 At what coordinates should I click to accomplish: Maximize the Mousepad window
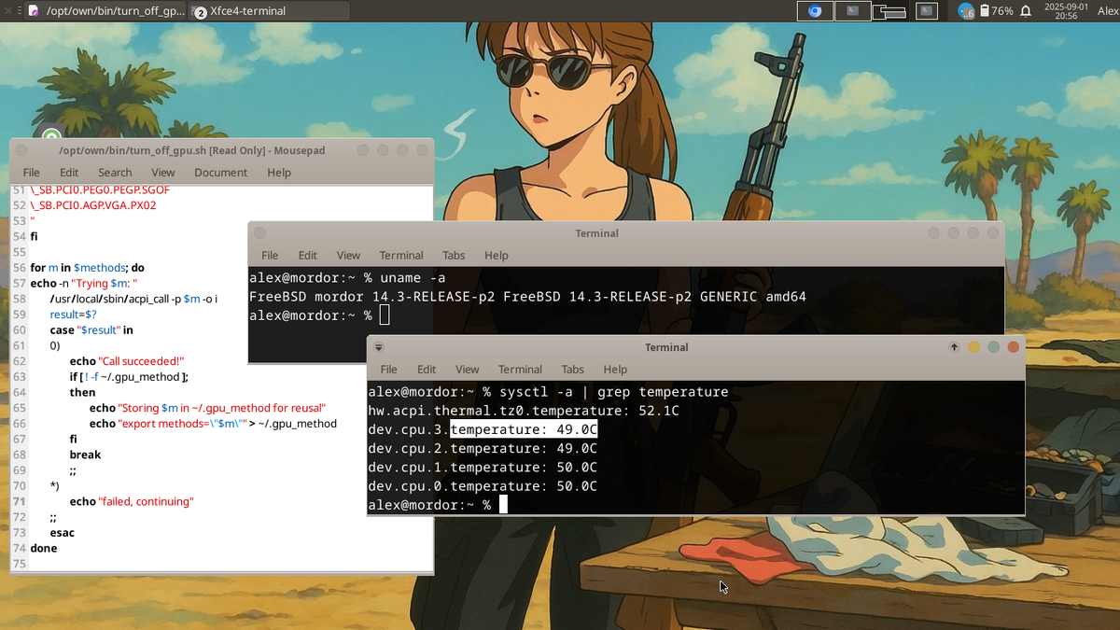pos(402,150)
